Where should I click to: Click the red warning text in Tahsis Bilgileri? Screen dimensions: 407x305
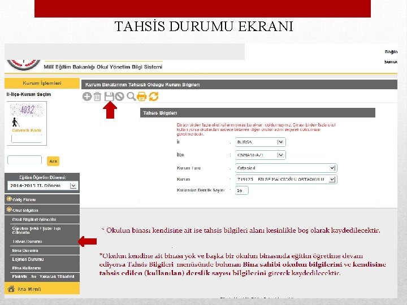(x=256, y=129)
